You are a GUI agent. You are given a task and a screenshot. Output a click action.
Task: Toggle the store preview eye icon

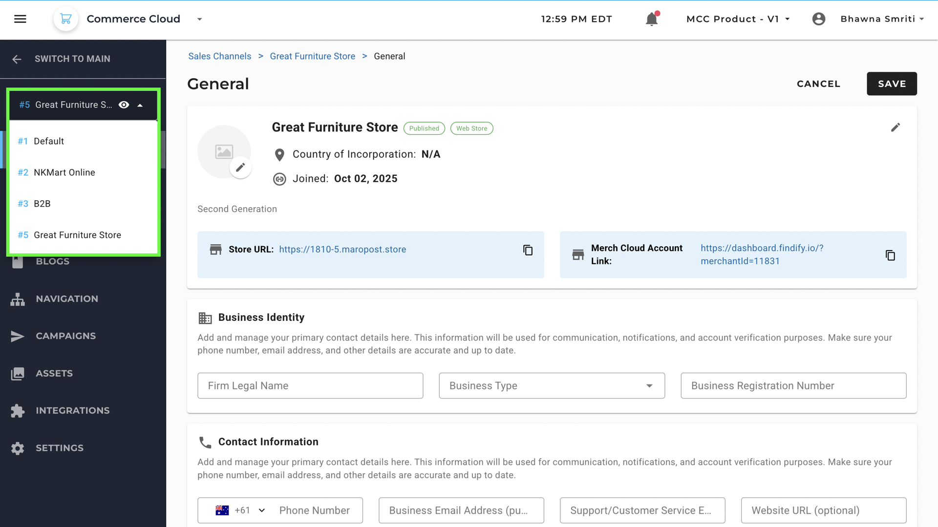pyautogui.click(x=124, y=105)
